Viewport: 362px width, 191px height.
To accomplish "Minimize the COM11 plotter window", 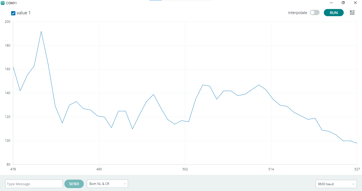I will pyautogui.click(x=331, y=3).
